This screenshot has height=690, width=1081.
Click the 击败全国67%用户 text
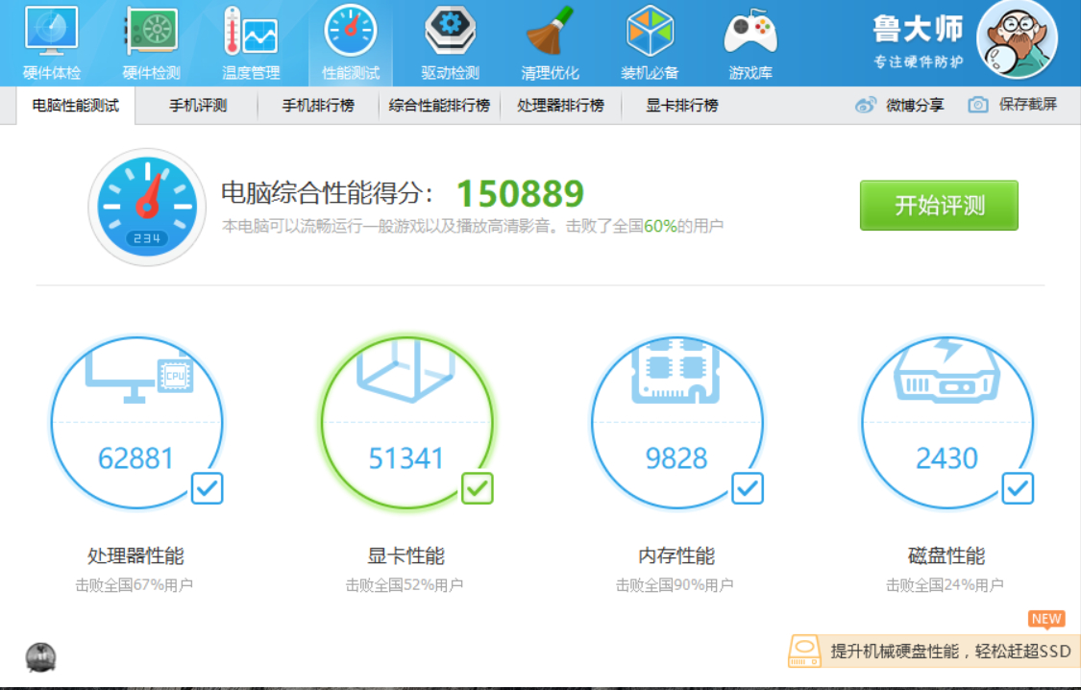pyautogui.click(x=134, y=585)
